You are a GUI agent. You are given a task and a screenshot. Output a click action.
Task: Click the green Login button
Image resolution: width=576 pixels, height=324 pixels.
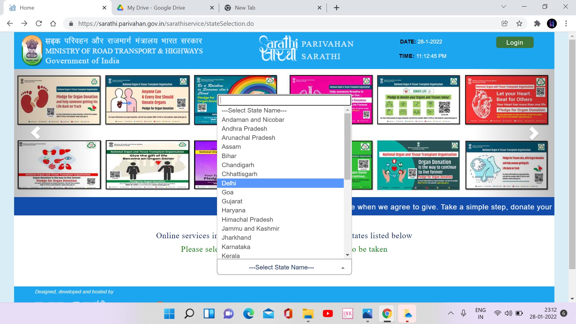pos(514,42)
